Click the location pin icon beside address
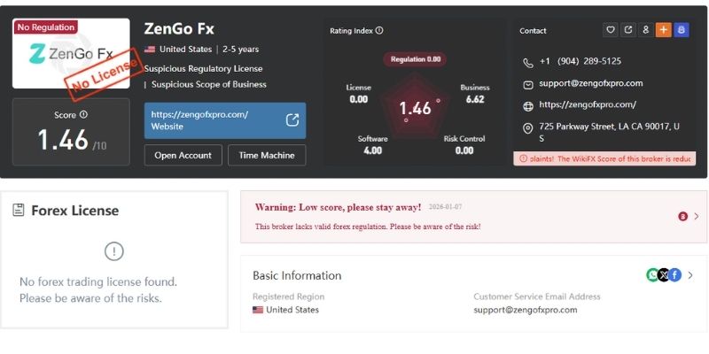This screenshot has width=709, height=354. [x=527, y=128]
